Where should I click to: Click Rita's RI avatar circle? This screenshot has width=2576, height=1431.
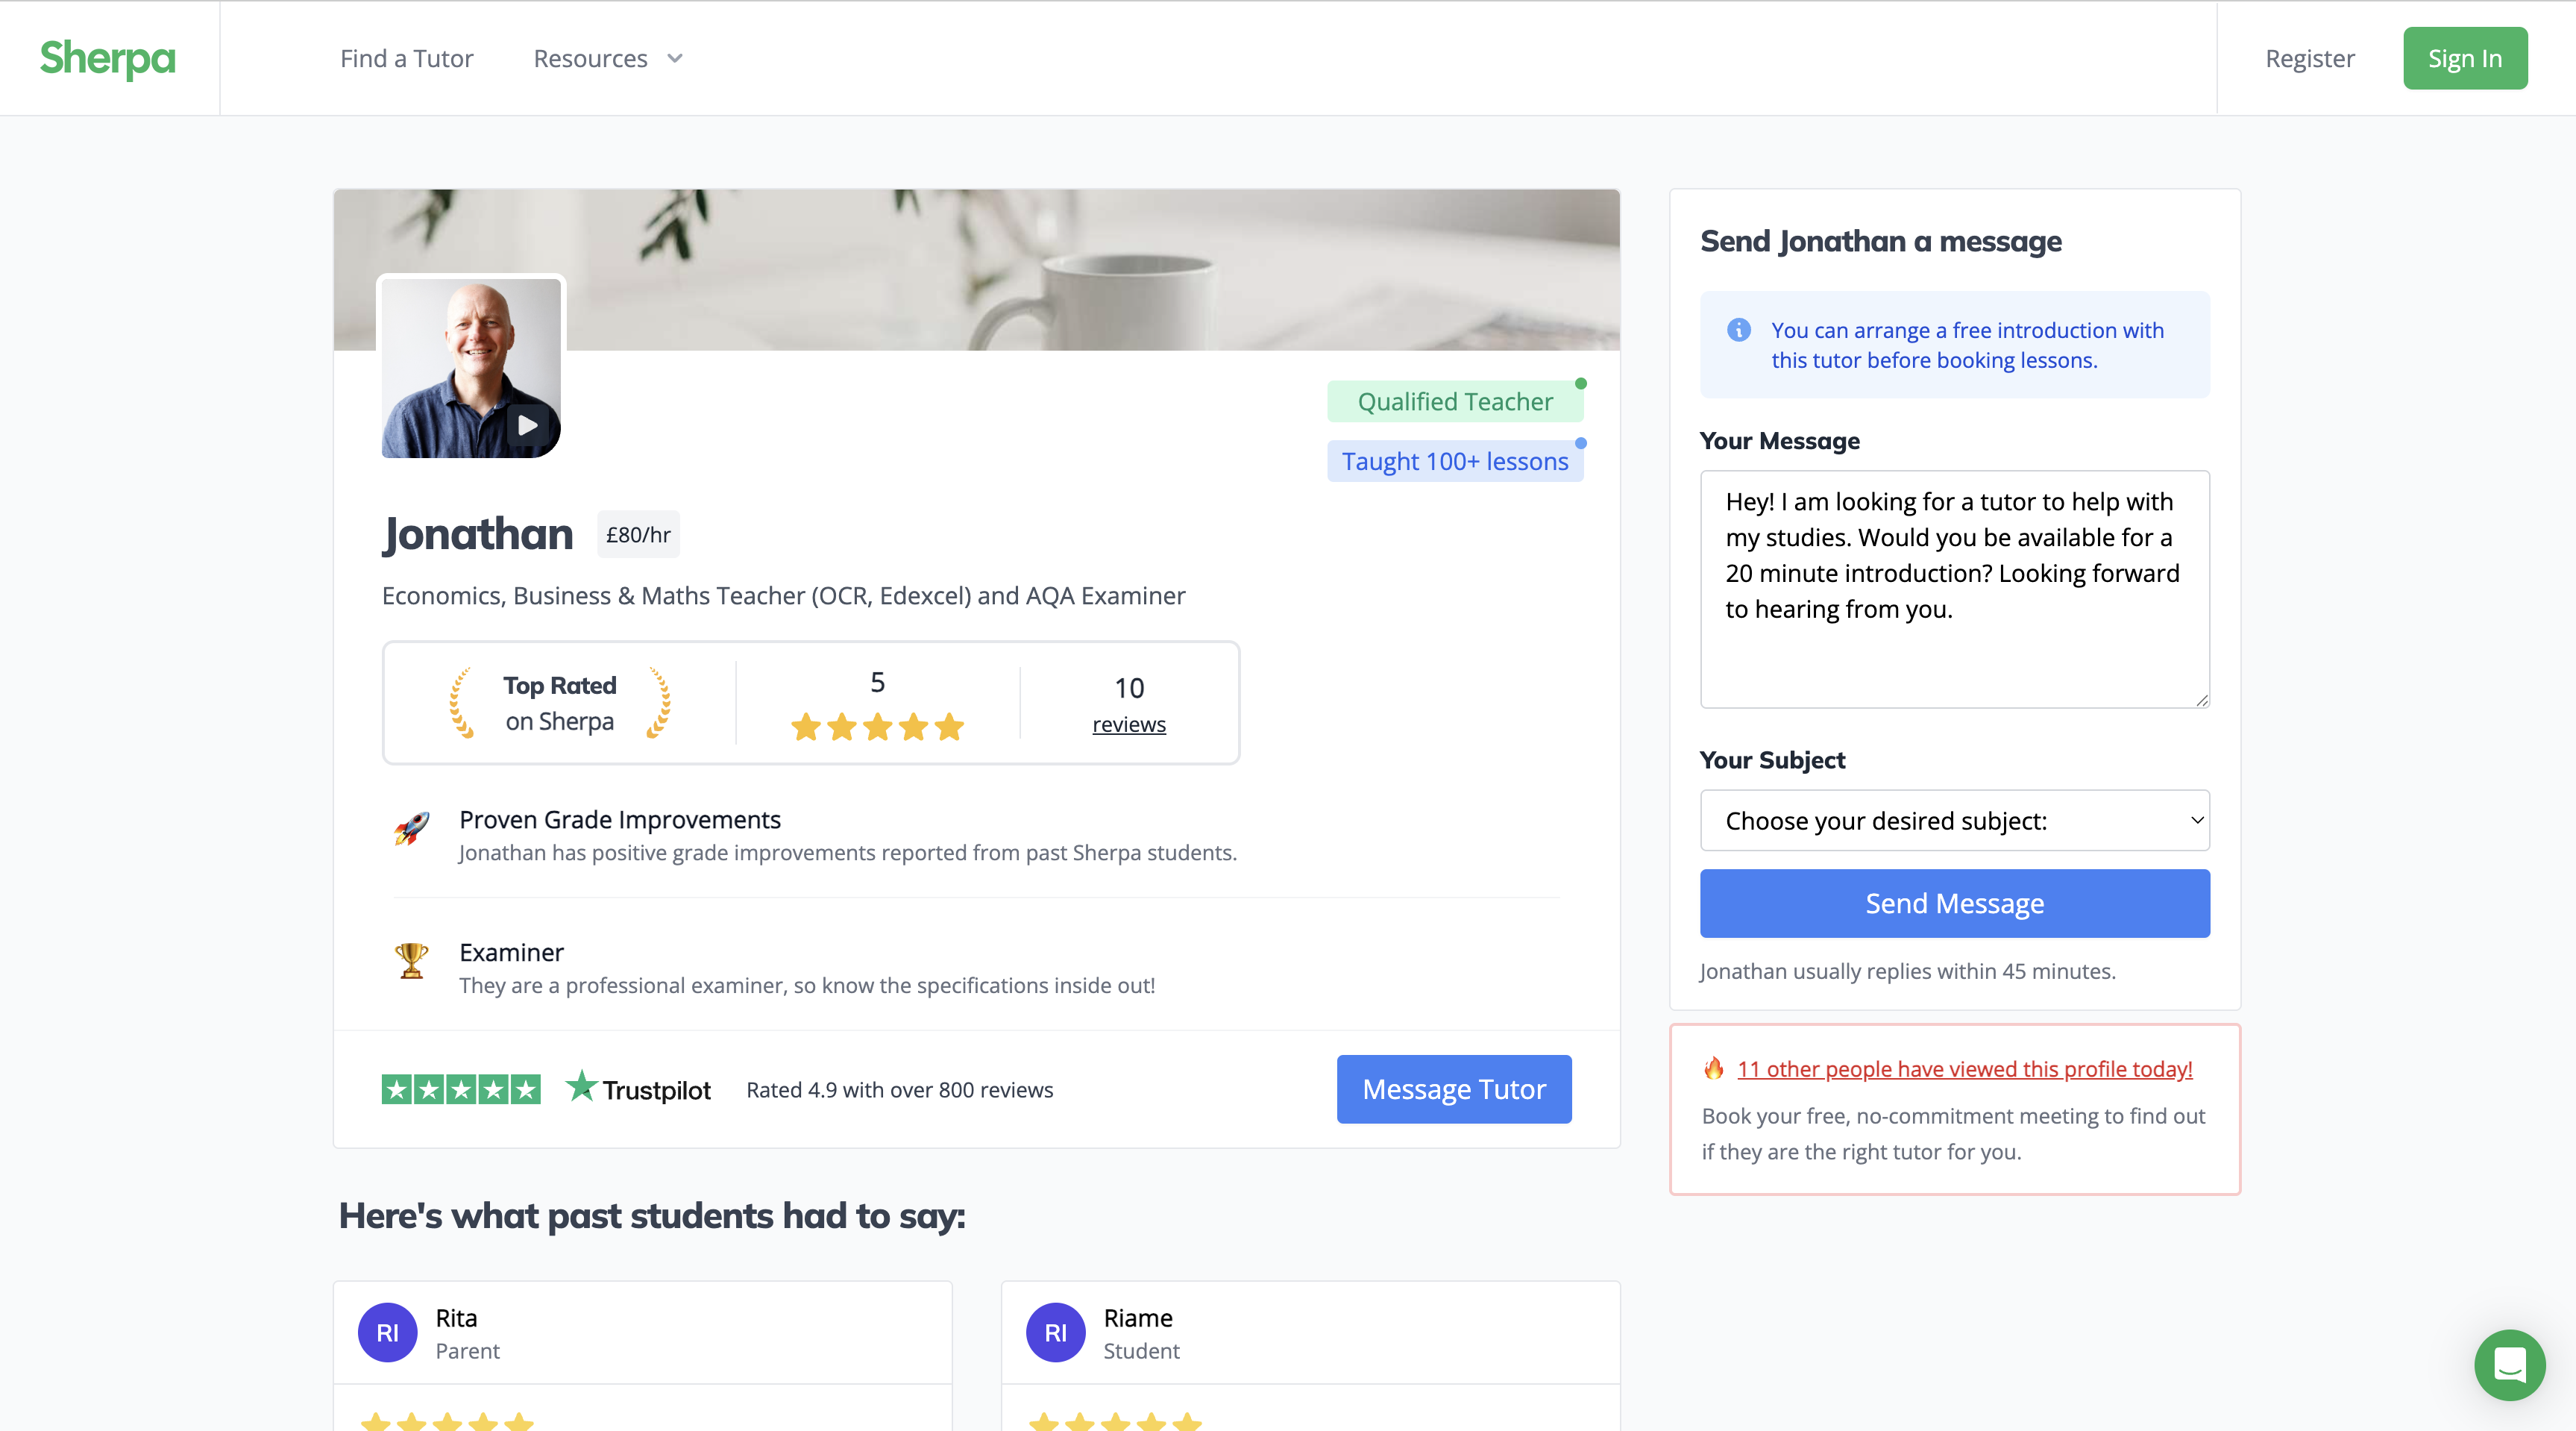point(387,1332)
